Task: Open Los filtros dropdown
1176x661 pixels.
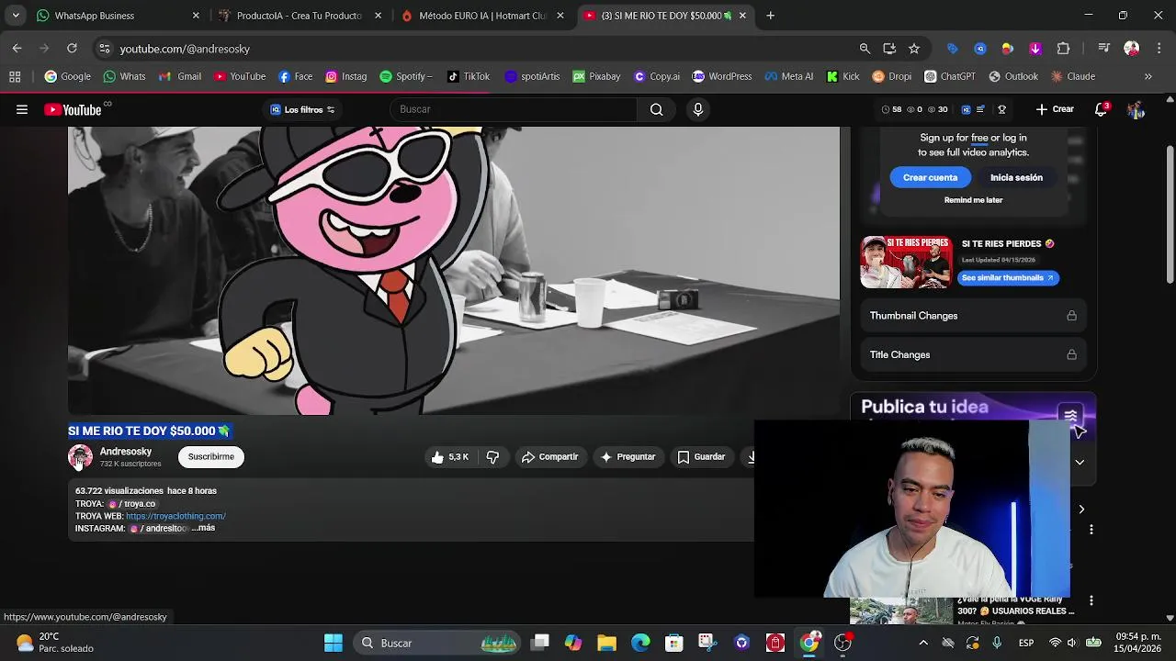Action: [x=302, y=110]
